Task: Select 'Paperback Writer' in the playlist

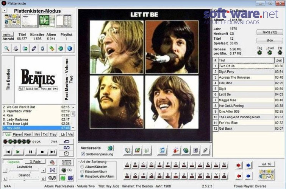Action: 36,111
